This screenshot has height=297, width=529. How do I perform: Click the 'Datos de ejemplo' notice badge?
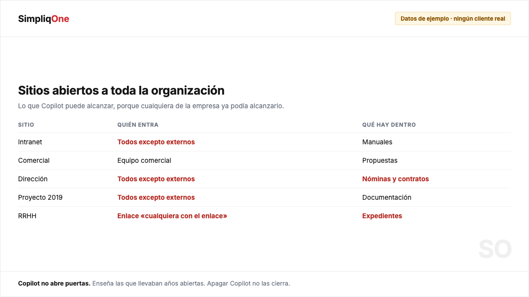click(453, 18)
